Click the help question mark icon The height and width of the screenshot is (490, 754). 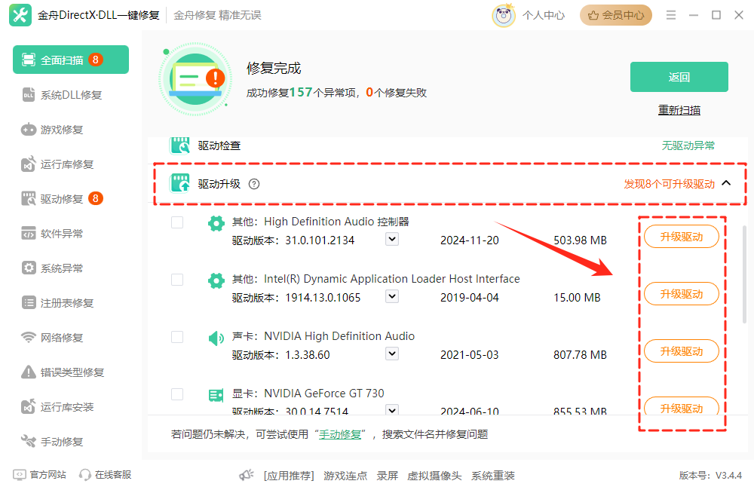(254, 184)
